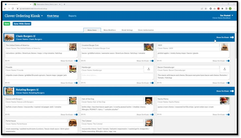Open the Clover Ordering Kiosk dropdown
241x138 pixels.
tap(24, 16)
